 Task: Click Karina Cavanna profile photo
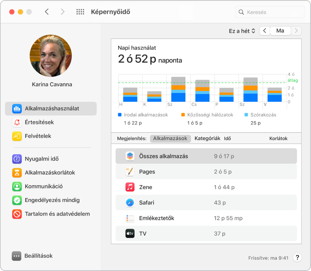(x=51, y=56)
